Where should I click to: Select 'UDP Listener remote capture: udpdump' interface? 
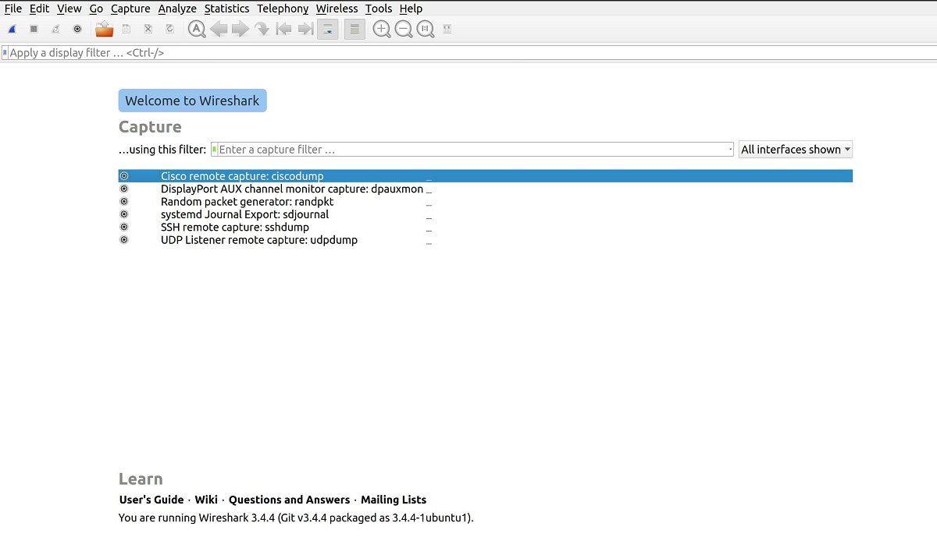485,240
